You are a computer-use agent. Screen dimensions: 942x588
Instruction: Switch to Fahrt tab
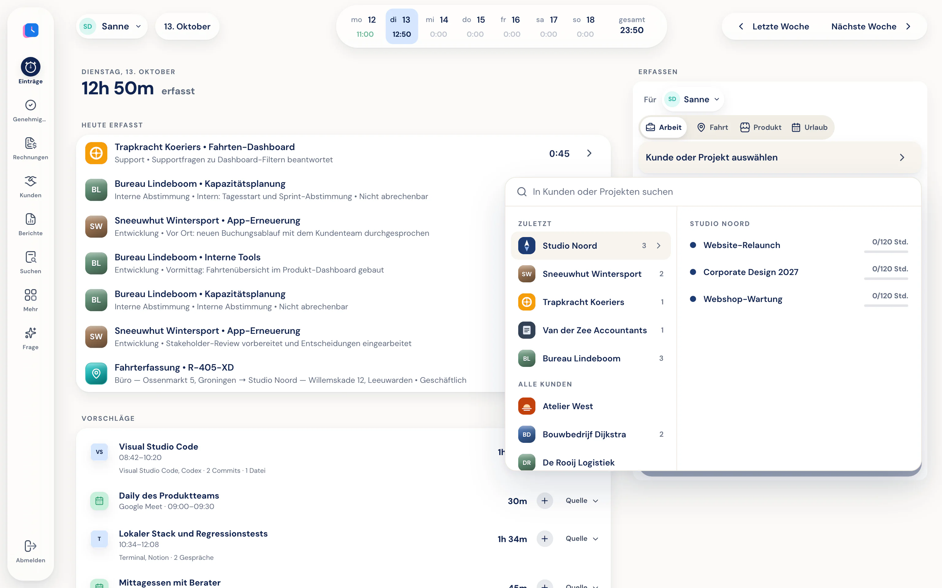[x=712, y=128]
